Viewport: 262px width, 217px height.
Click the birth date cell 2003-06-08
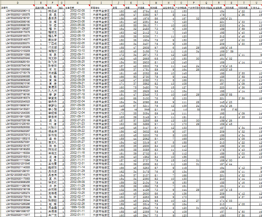pos(78,25)
